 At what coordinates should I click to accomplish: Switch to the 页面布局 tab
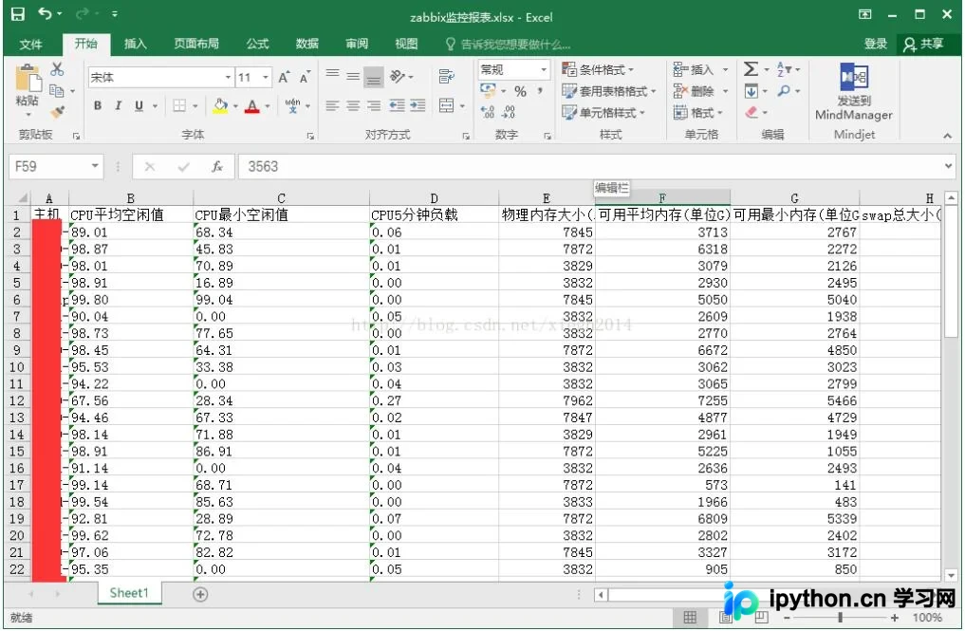coord(196,44)
